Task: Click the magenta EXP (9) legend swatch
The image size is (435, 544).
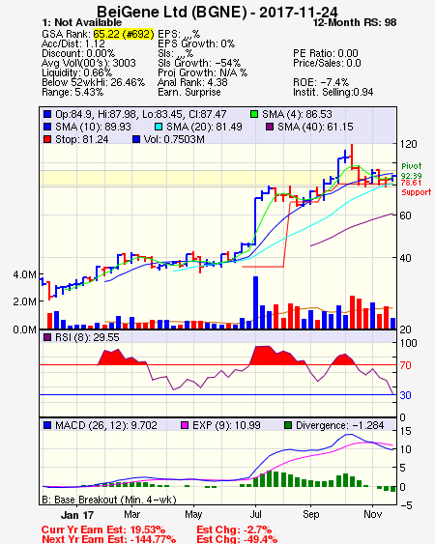Action: 185,425
